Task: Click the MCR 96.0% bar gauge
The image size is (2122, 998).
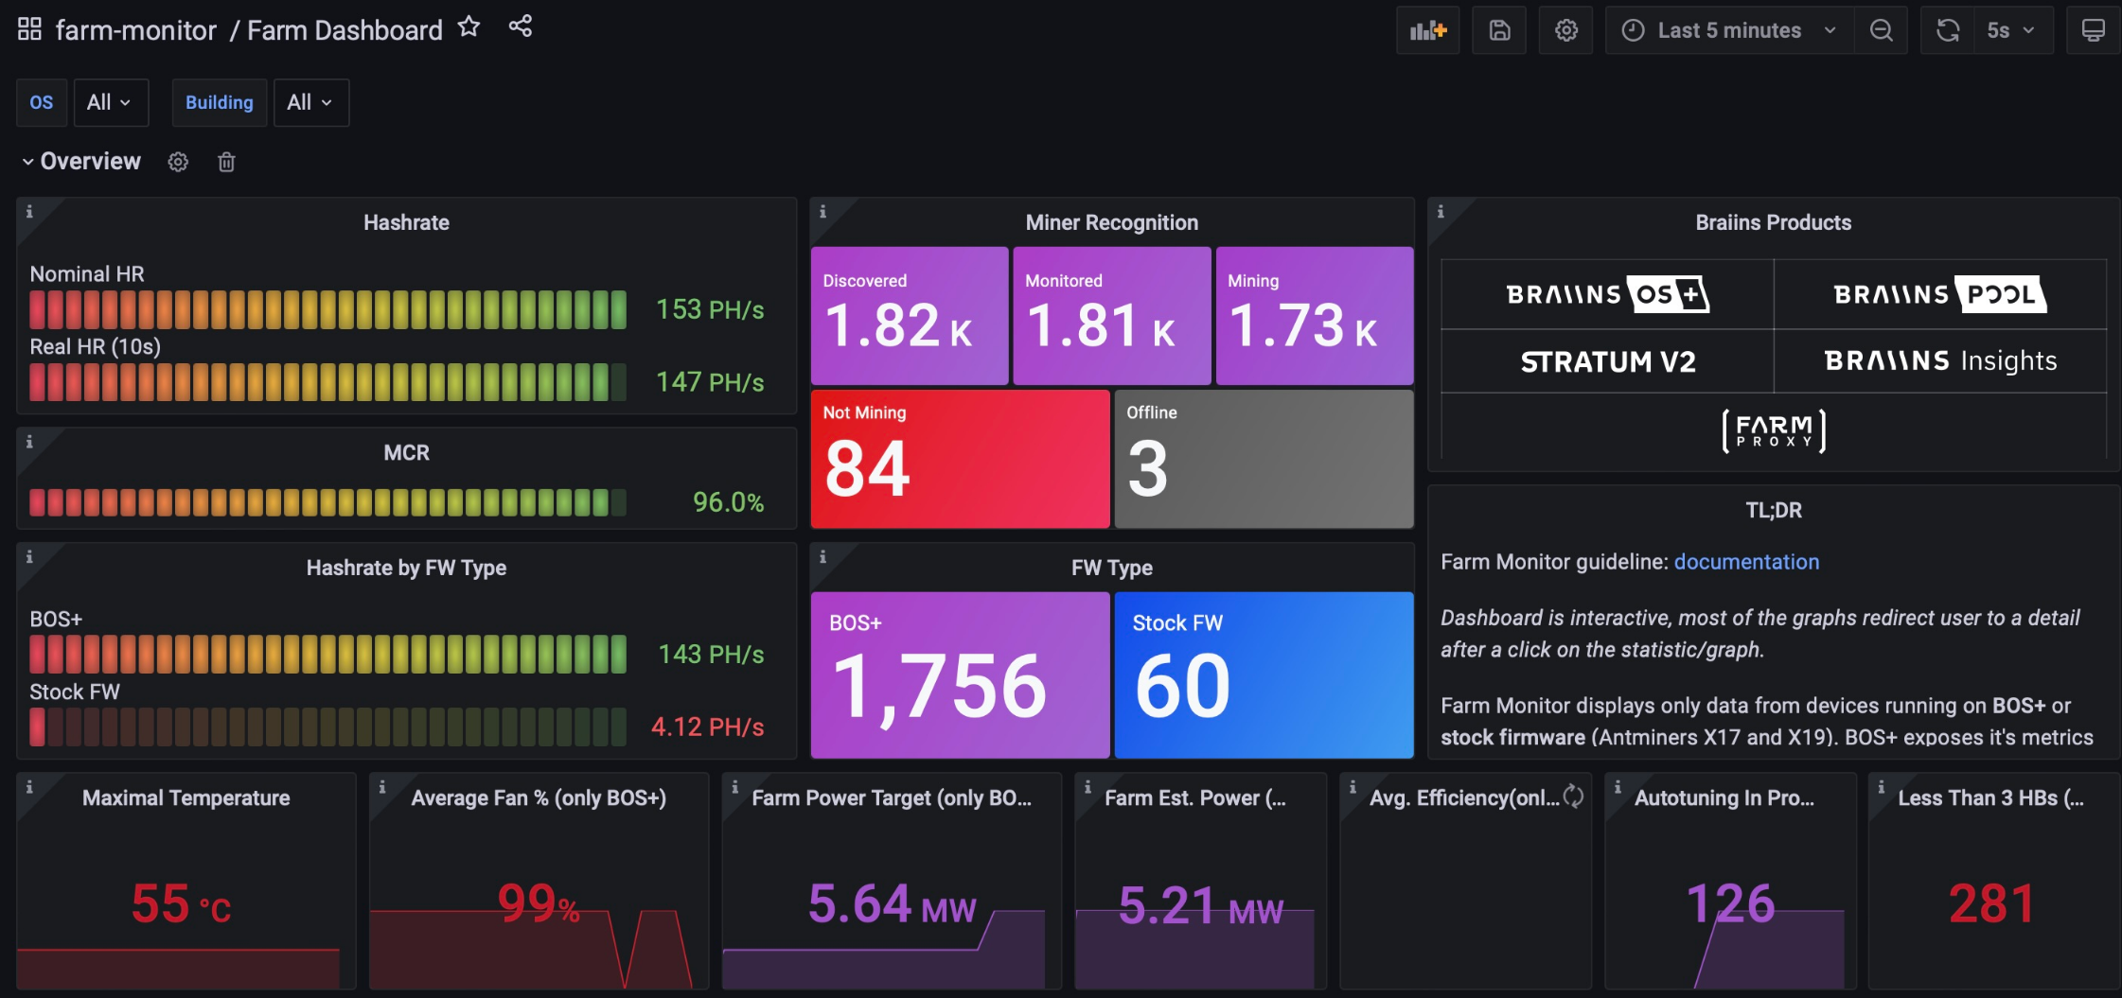Action: click(x=327, y=502)
